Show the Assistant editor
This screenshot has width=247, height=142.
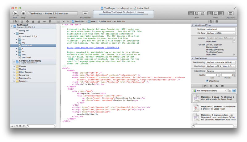tap(197, 14)
